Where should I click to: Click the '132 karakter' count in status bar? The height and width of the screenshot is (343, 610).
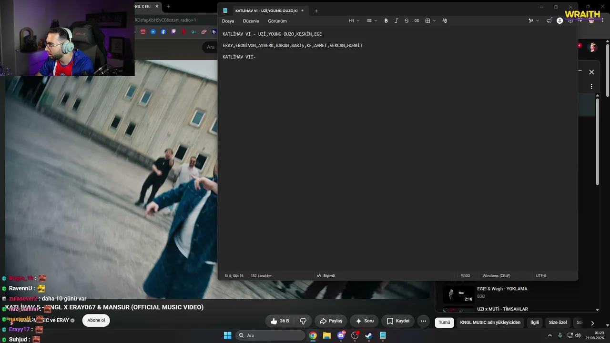[261, 276]
